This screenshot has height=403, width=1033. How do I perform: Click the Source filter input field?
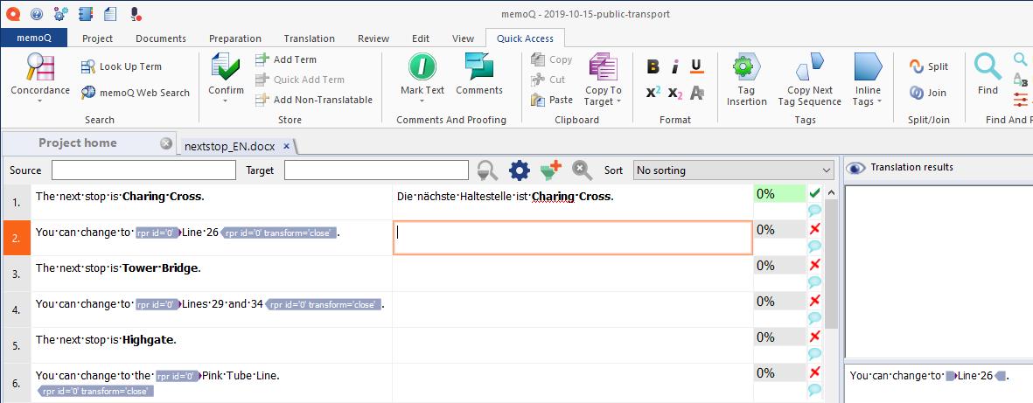(x=143, y=170)
